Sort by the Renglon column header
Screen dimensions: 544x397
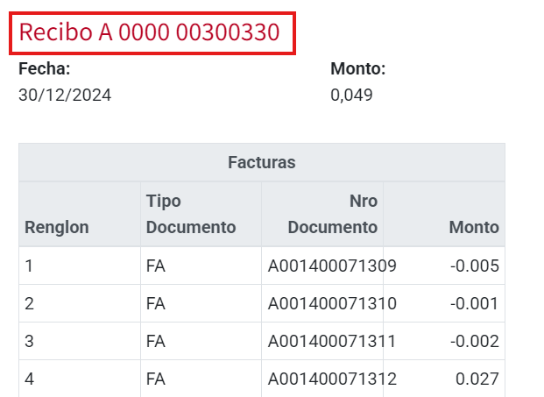coord(57,228)
